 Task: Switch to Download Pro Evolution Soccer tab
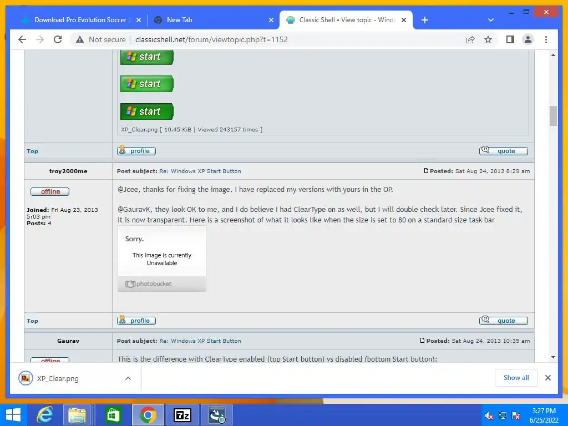75,20
